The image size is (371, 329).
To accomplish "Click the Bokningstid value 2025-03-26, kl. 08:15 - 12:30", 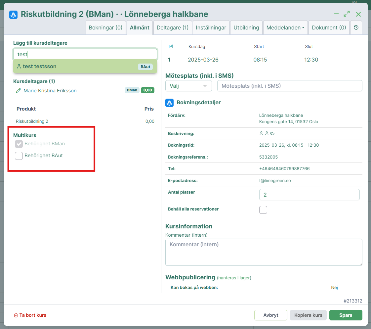I will coord(289,145).
